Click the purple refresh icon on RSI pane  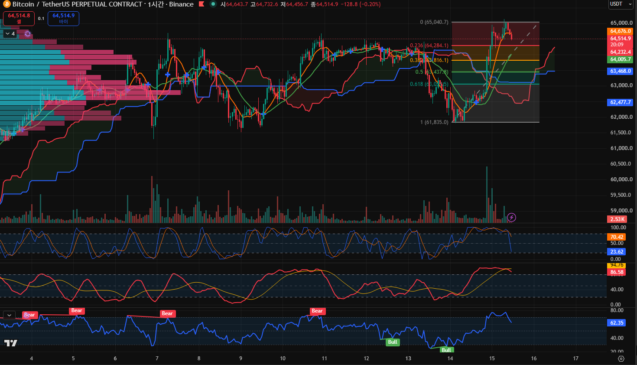pyautogui.click(x=26, y=315)
